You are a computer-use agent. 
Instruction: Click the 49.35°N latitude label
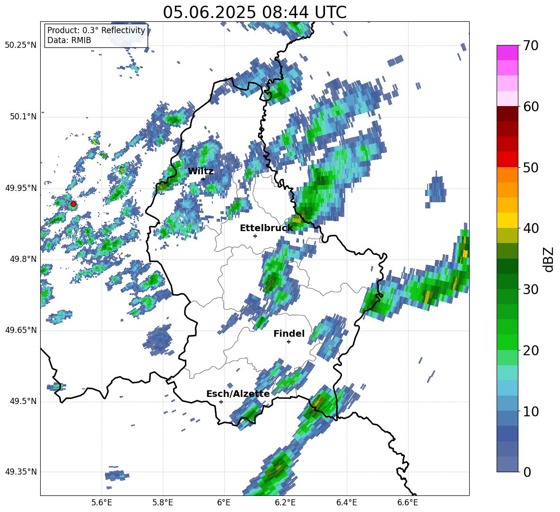(21, 472)
